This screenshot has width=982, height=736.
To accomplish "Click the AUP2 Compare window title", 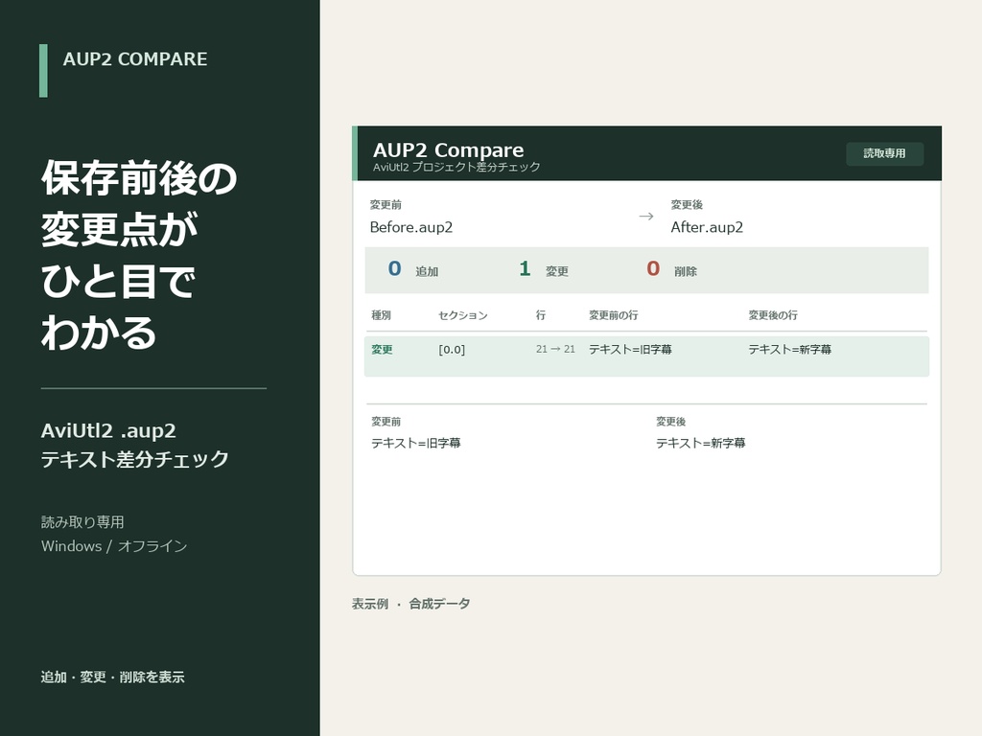I will (449, 150).
